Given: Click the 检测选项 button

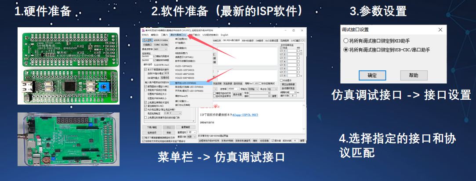Looking at the screenshot, I should pos(152,133).
